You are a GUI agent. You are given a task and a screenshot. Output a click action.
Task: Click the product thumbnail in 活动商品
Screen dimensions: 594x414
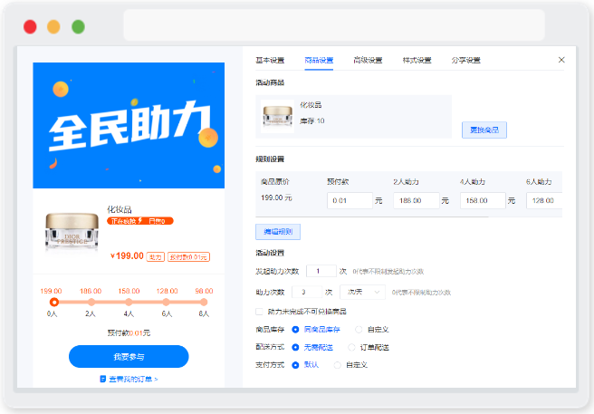tap(278, 116)
